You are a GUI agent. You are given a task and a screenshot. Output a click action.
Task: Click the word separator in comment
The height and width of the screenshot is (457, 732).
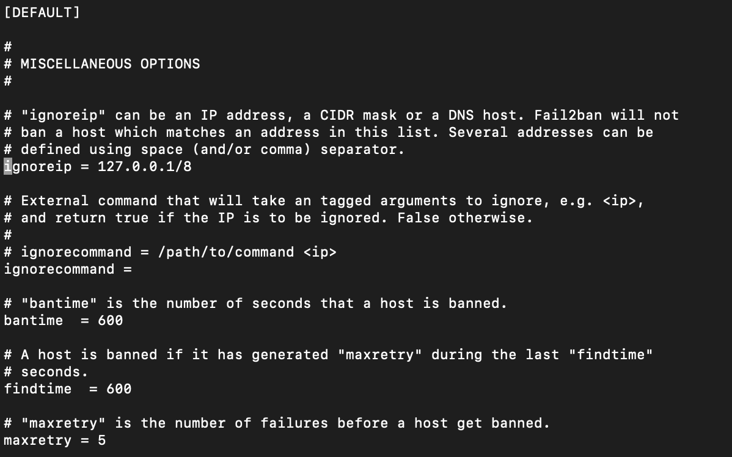(362, 149)
